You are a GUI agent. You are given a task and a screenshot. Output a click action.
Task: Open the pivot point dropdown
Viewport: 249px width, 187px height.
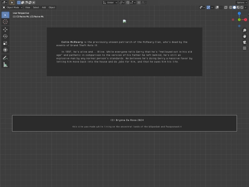[x=122, y=3]
